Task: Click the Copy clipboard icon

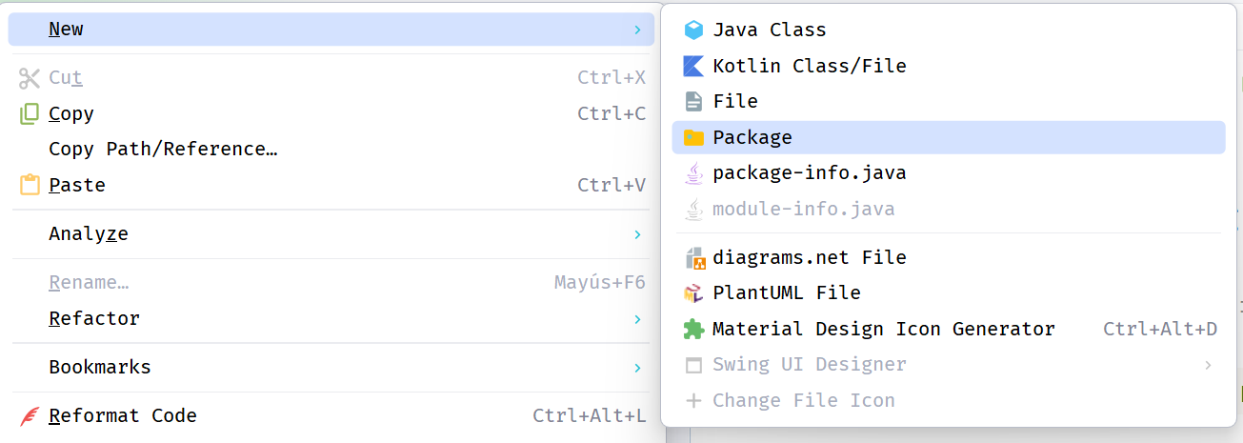Action: (30, 113)
